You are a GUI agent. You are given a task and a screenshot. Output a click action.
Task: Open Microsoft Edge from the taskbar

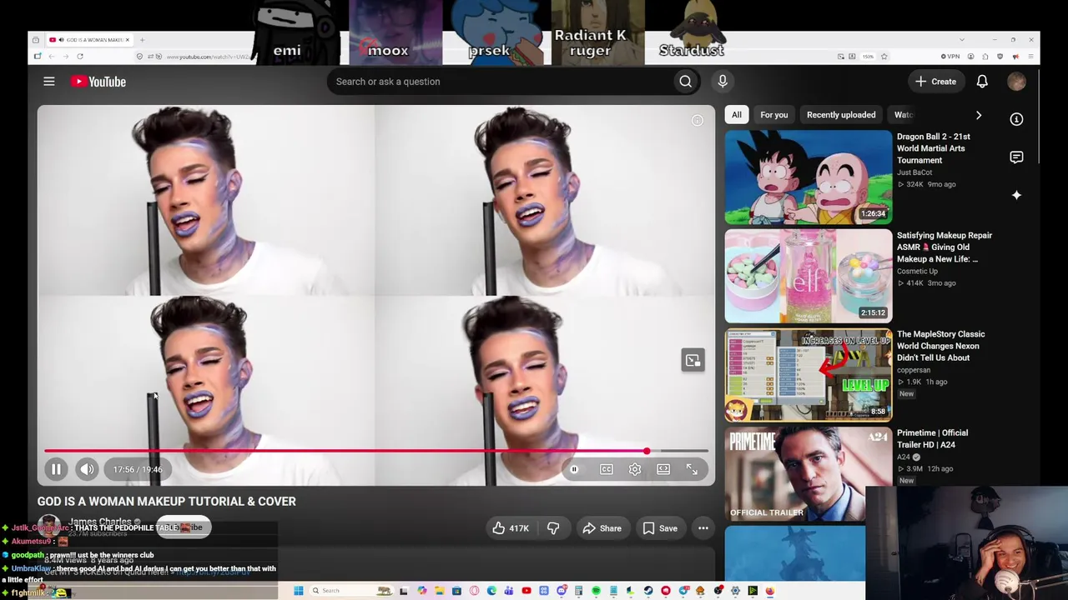coord(491,591)
